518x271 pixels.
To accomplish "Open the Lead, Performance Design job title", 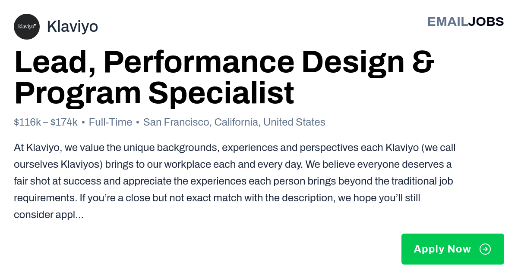I will click(224, 78).
